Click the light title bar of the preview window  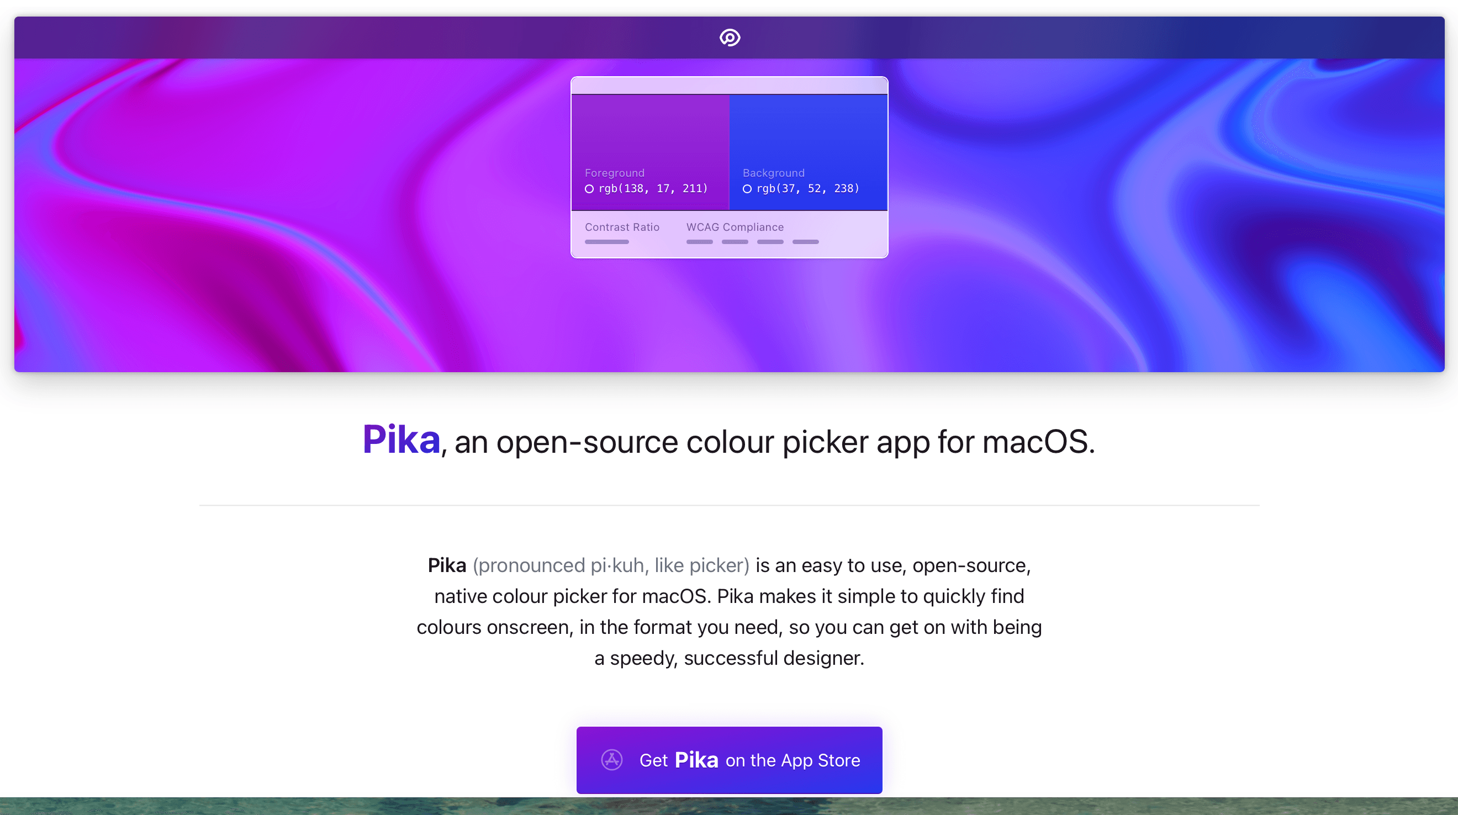[729, 86]
